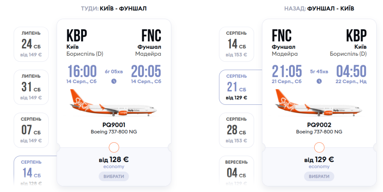Click flight number PQ9001
Screen dimensions: 383x192
(x=114, y=125)
